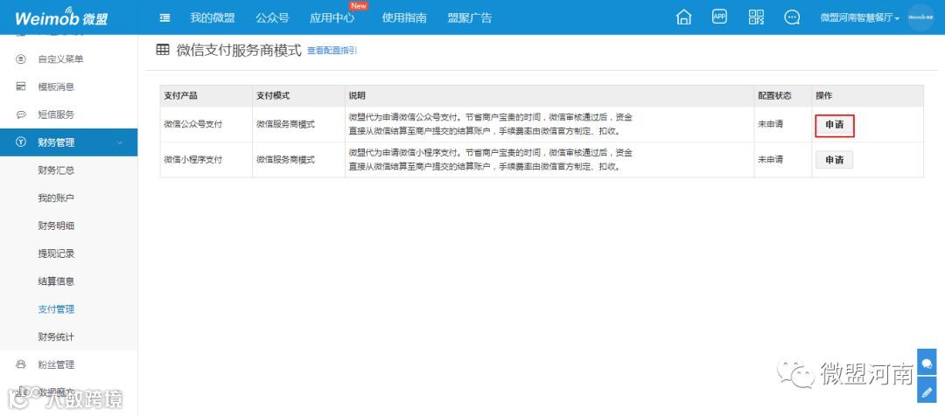
Task: Click 未申请 status in 小程序支付 row
Action: 770,160
